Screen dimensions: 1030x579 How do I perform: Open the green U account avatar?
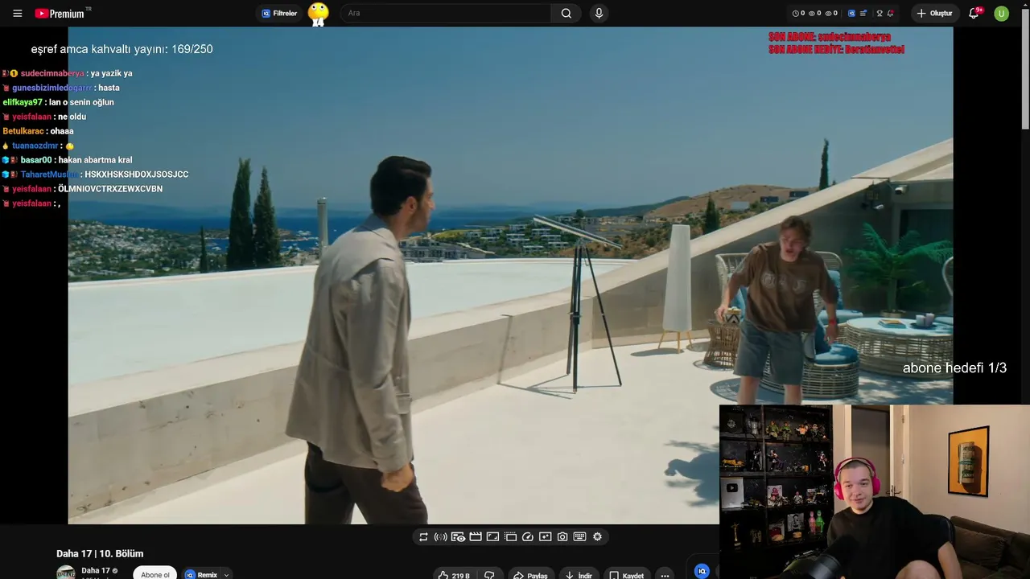click(x=1001, y=14)
